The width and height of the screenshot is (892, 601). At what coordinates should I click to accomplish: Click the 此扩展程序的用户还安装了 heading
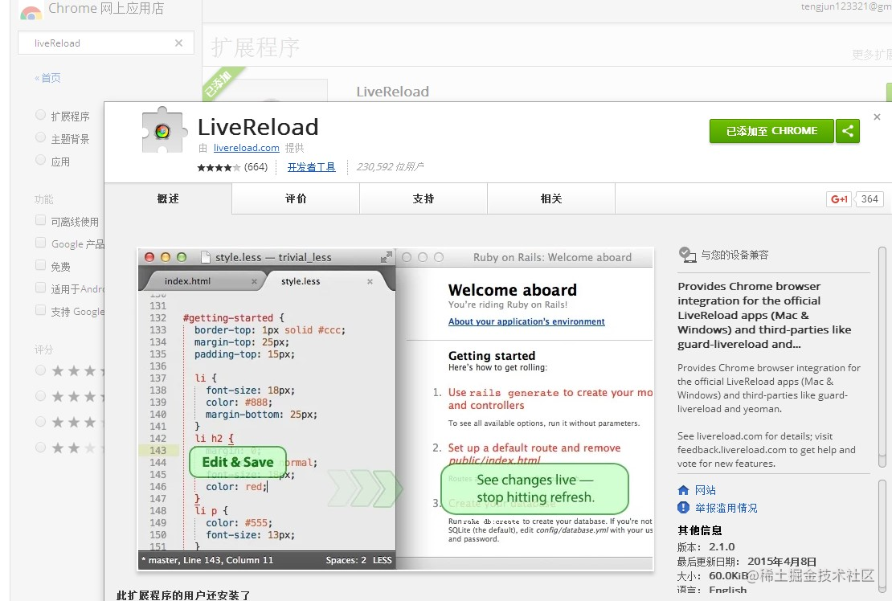(x=183, y=595)
